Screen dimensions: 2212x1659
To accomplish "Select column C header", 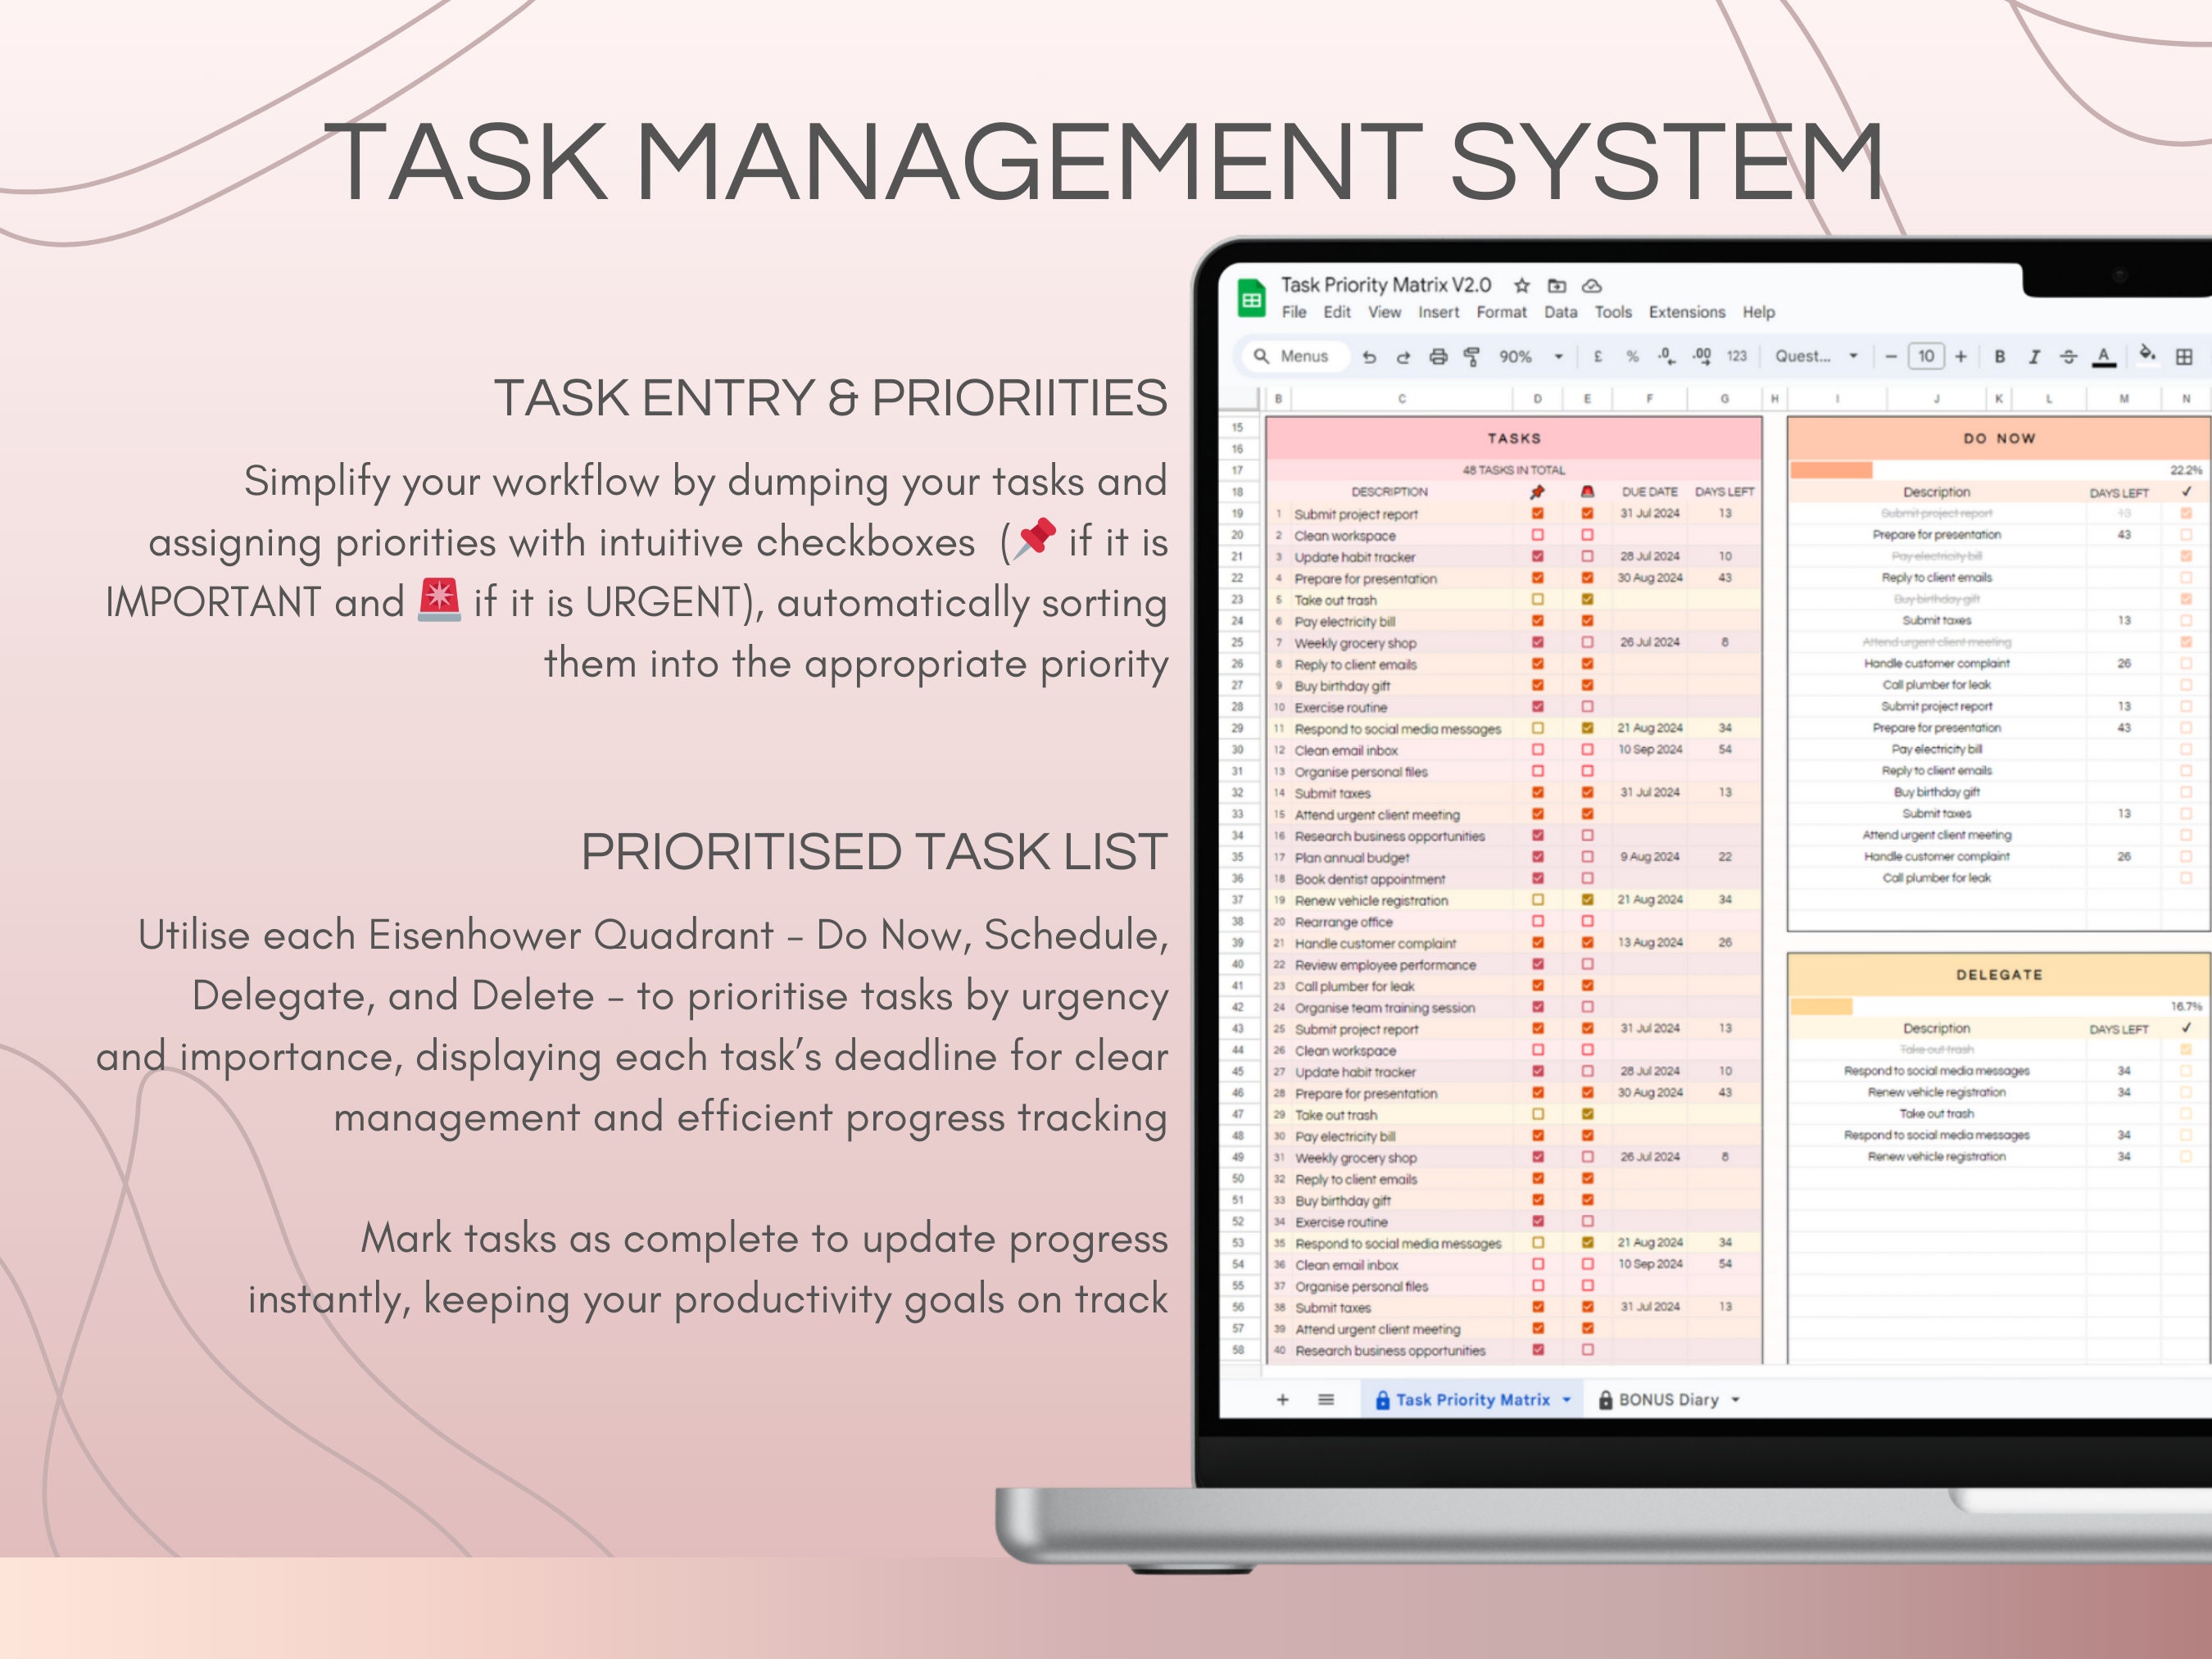I will (1401, 399).
